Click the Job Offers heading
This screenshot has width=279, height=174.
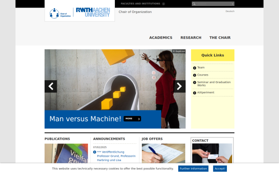click(x=152, y=139)
